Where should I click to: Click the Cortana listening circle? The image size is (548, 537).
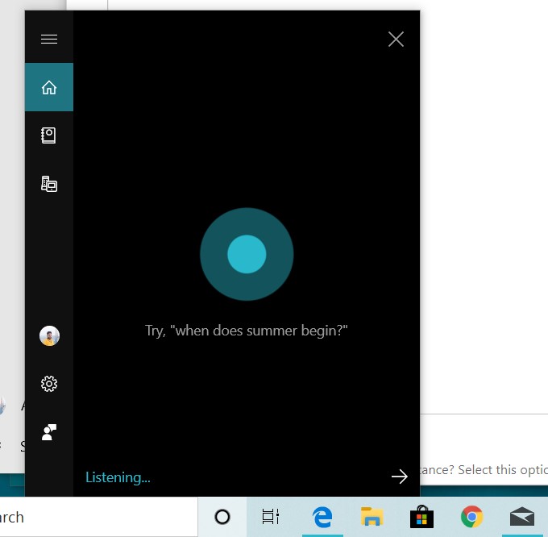click(247, 254)
